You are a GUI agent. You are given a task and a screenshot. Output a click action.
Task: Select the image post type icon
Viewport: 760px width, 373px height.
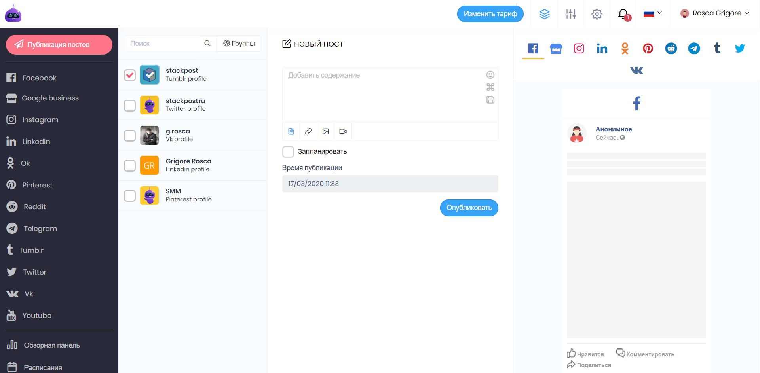click(326, 131)
